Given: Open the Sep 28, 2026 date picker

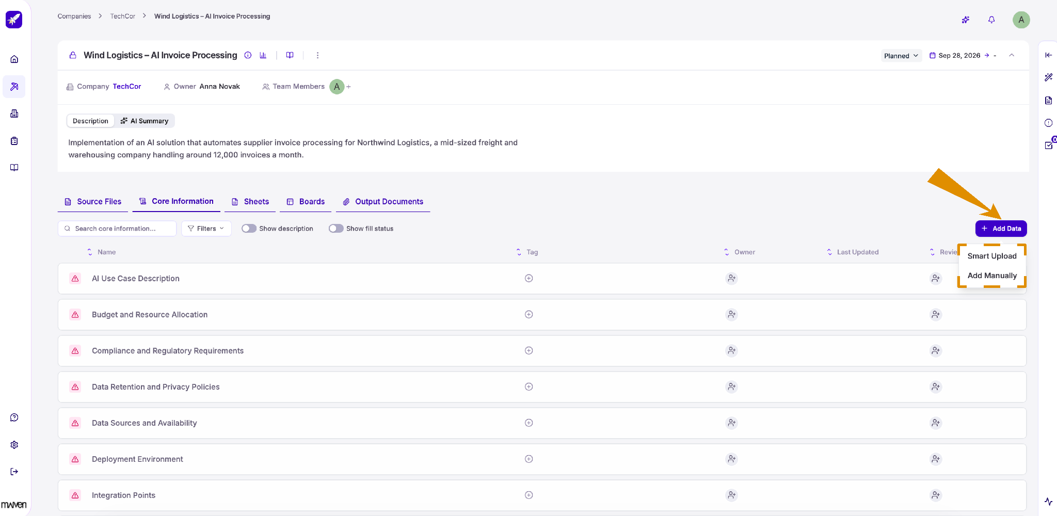Looking at the screenshot, I should [959, 56].
